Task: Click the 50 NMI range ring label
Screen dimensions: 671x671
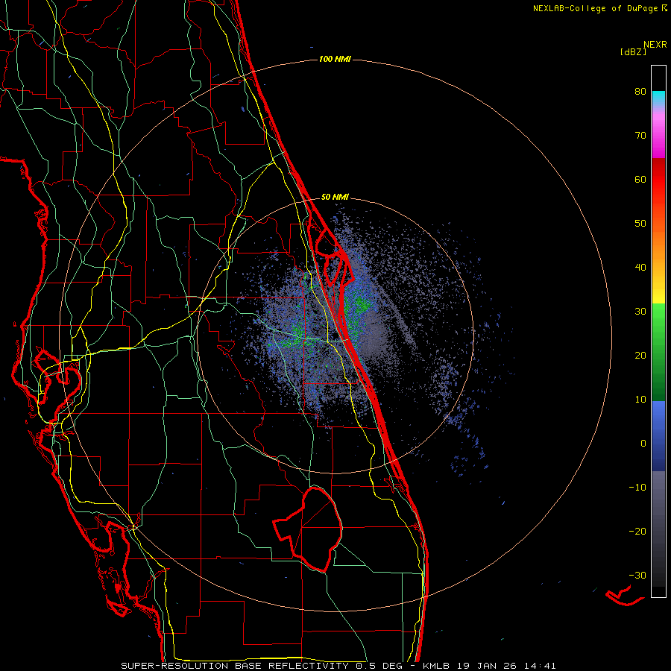Action: (x=335, y=198)
